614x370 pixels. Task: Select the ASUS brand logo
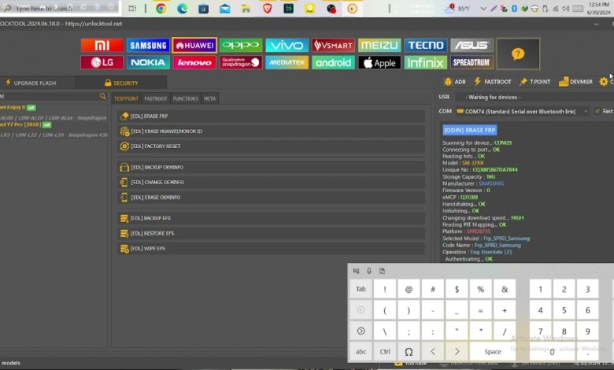tap(472, 46)
